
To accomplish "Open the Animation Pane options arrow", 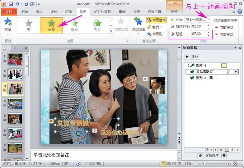I will [235, 48].
